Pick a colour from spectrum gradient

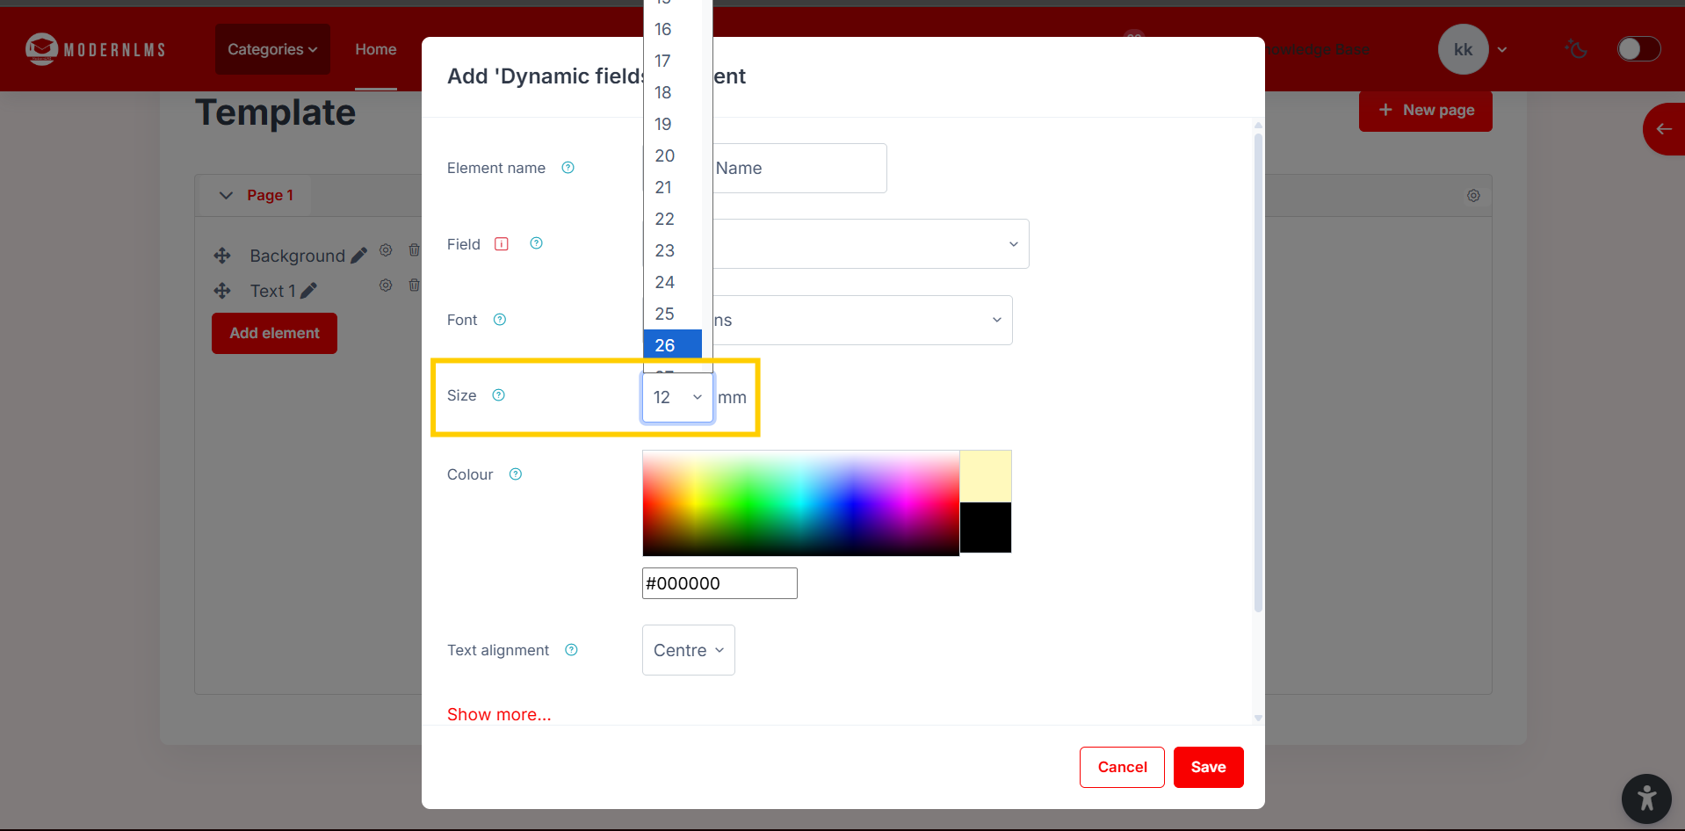800,502
